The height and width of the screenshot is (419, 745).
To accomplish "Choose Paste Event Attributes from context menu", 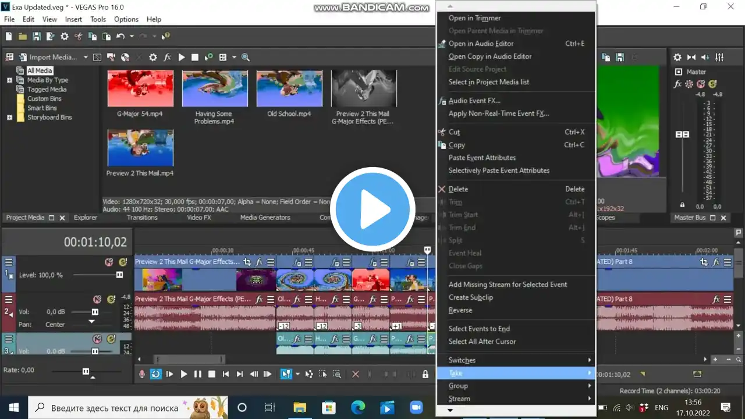I will (516, 158).
